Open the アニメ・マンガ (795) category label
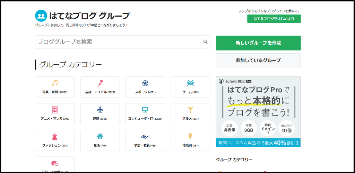 [x=55, y=119]
